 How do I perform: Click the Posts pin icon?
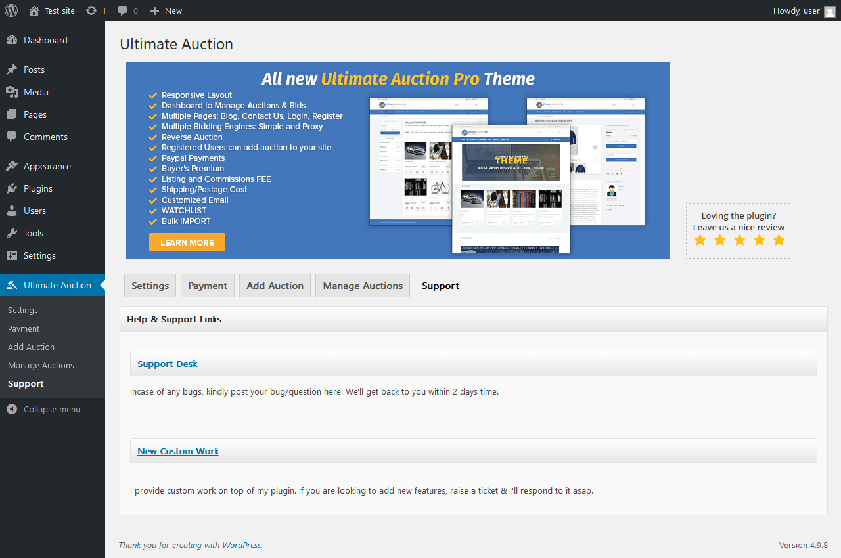coord(12,70)
